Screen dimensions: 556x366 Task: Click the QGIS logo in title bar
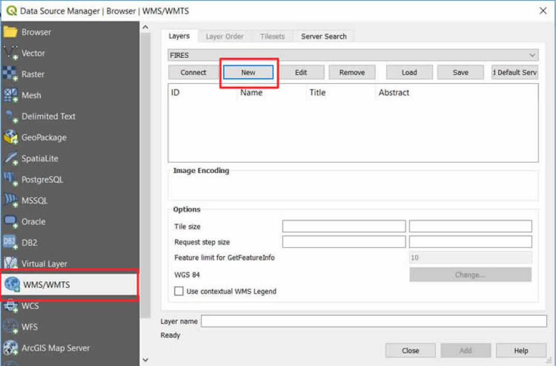point(11,11)
